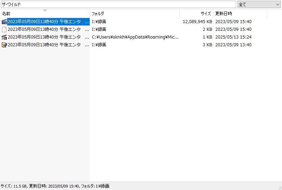This screenshot has height=190, width=282.
Task: Sort by the フォルダ column header
Action: tap(135, 13)
